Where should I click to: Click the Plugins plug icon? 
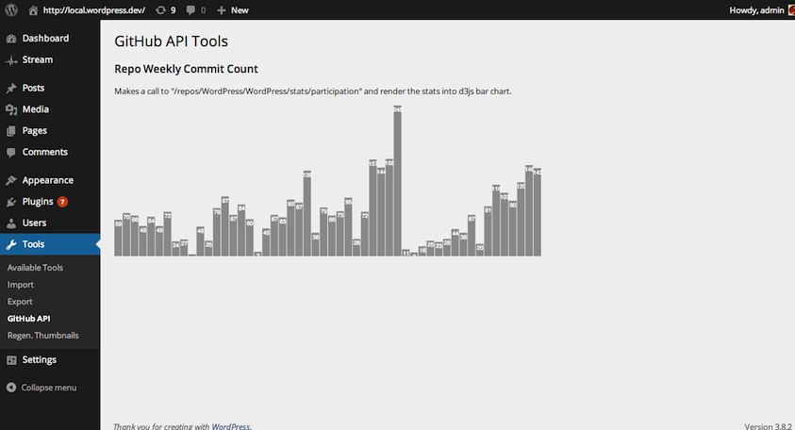[11, 203]
